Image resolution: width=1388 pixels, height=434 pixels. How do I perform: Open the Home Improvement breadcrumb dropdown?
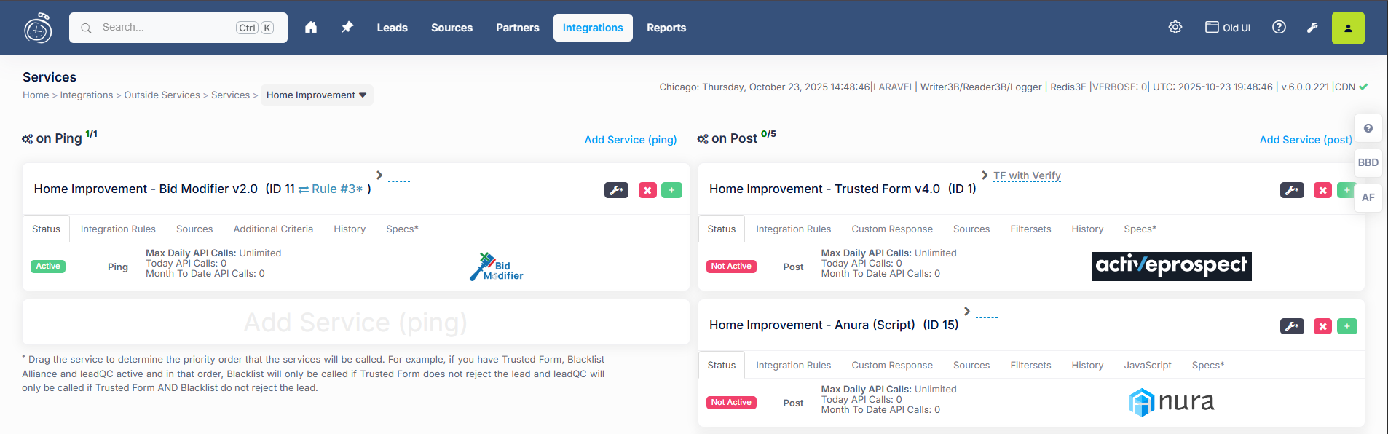(x=317, y=95)
